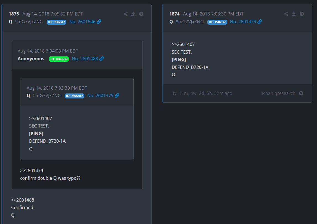Click 8chan qresearch source label
Screen dimensions: 317x224
click(278, 93)
